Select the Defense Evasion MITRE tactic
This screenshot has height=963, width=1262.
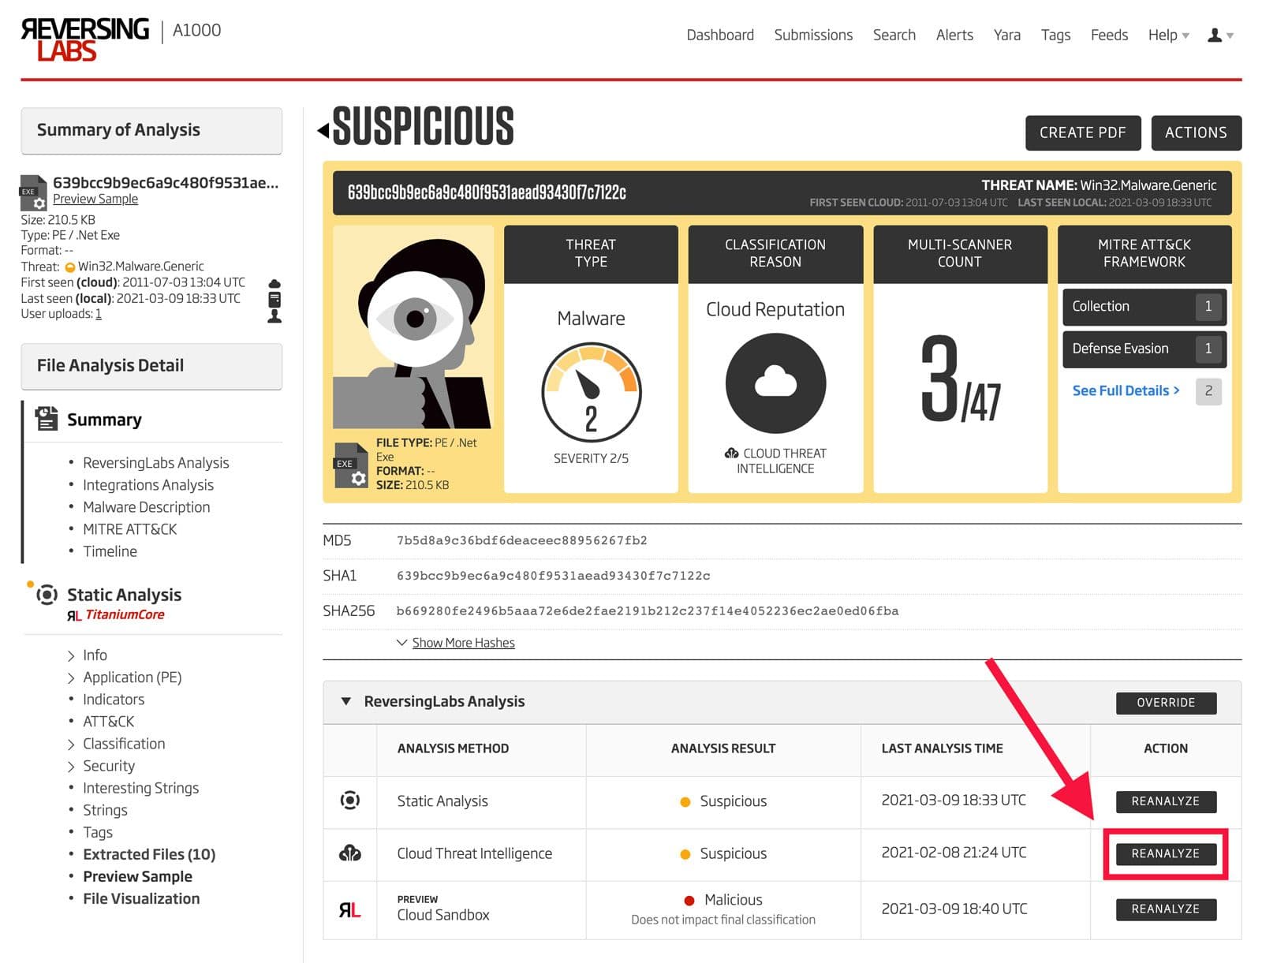[x=1144, y=349]
